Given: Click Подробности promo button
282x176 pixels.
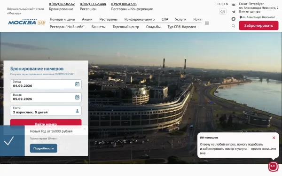Looking at the screenshot, I should coord(44,148).
